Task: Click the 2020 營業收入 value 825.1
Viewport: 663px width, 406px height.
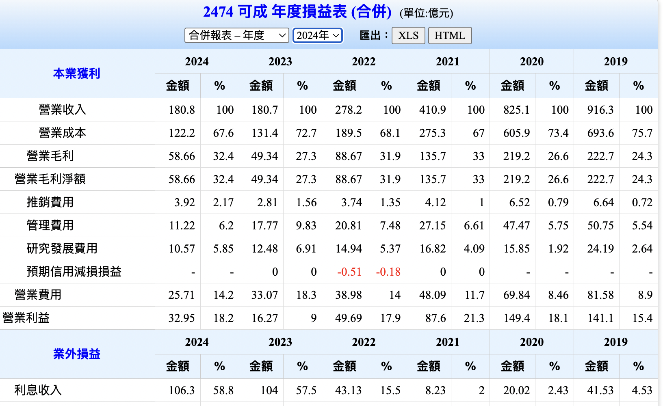Action: (x=516, y=110)
